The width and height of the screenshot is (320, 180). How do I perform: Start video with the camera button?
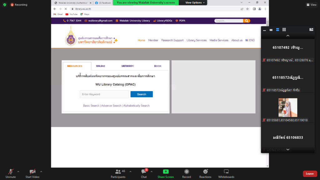point(32,172)
